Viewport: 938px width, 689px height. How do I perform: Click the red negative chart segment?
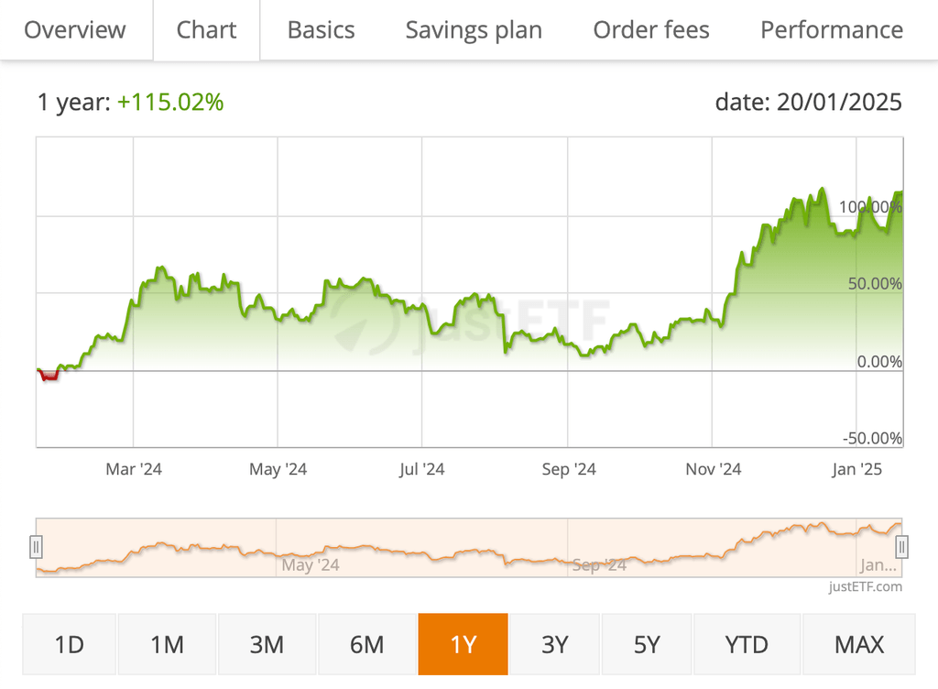(x=49, y=375)
